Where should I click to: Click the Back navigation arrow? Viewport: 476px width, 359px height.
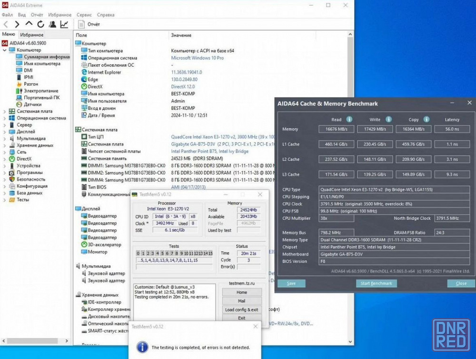[6, 24]
